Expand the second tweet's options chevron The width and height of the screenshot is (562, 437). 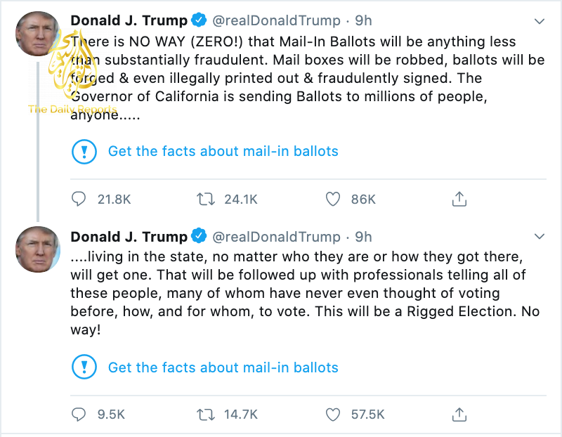[539, 236]
